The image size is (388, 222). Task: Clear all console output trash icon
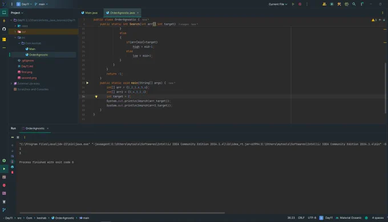click(13, 172)
